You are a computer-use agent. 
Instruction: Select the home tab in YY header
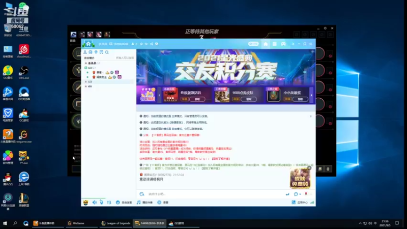[266, 44]
